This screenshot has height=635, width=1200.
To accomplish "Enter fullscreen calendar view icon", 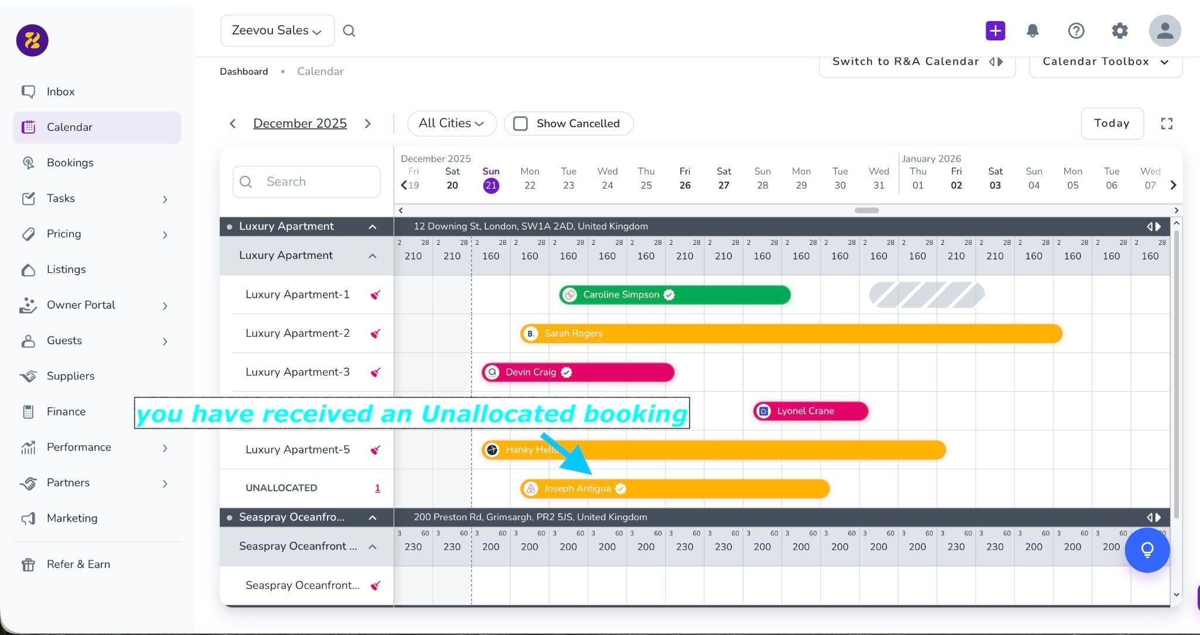I will pyautogui.click(x=1167, y=124).
